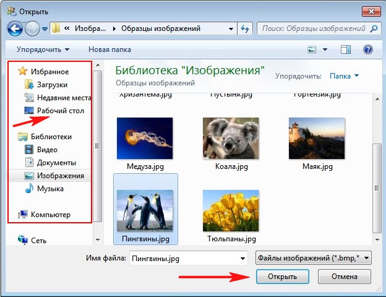Image resolution: width=386 pixels, height=297 pixels.
Task: Open Недавние места in sidebar
Action: coord(64,98)
